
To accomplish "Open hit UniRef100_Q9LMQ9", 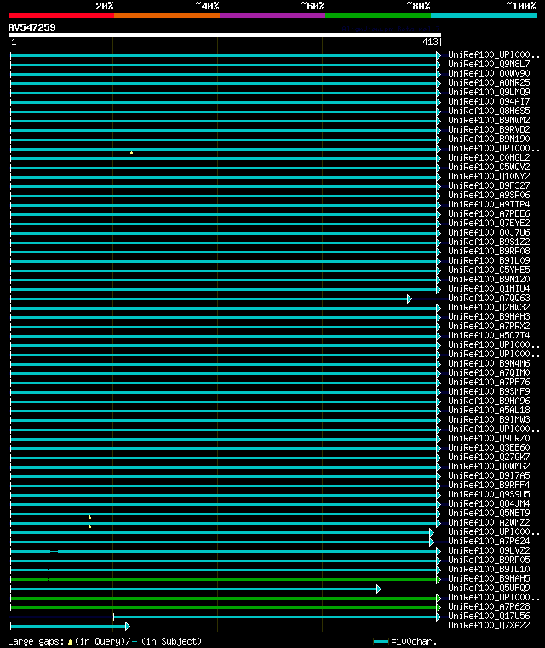I will 489,92.
